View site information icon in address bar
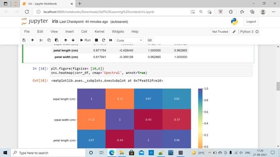 (38, 12)
